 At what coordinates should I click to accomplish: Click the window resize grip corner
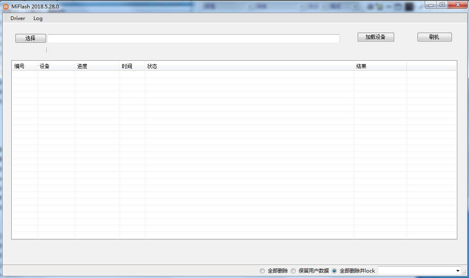pos(464,272)
